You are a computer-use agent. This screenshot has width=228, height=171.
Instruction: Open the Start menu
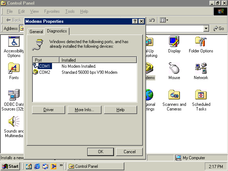[x=10, y=166]
